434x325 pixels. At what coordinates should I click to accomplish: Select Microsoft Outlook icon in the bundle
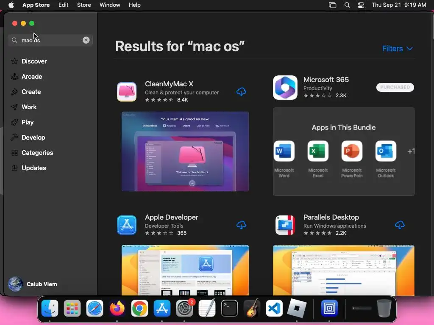pos(386,151)
